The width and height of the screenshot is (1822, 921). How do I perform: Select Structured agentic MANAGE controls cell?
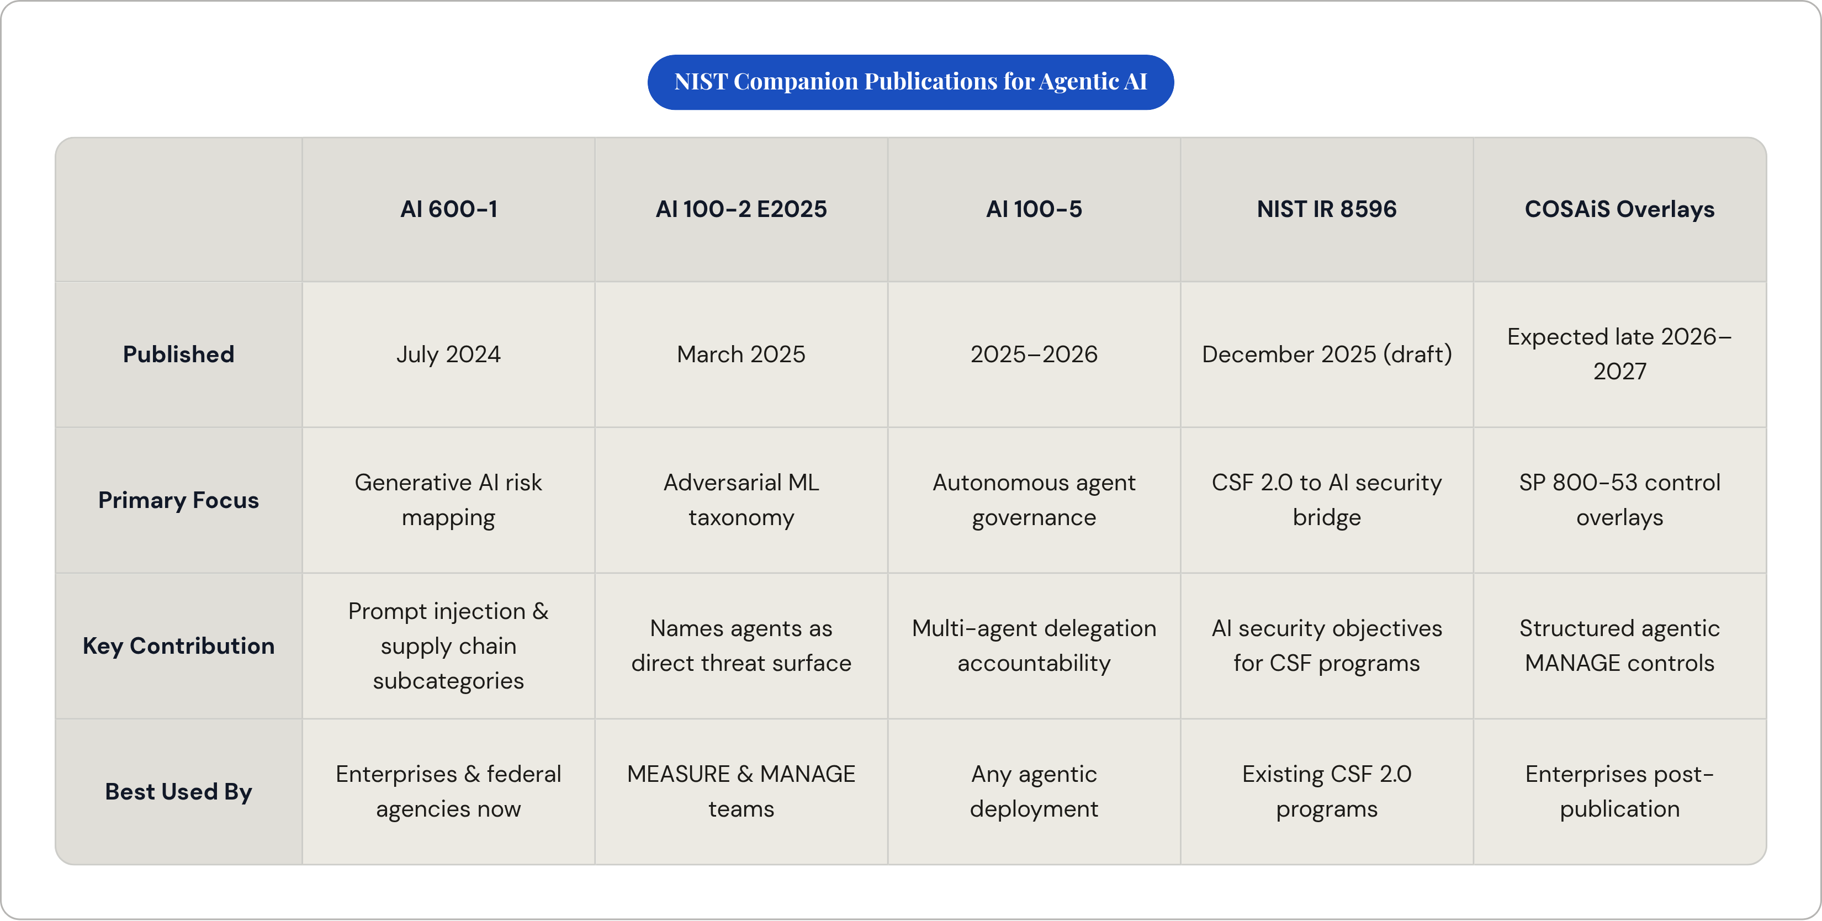click(1620, 646)
